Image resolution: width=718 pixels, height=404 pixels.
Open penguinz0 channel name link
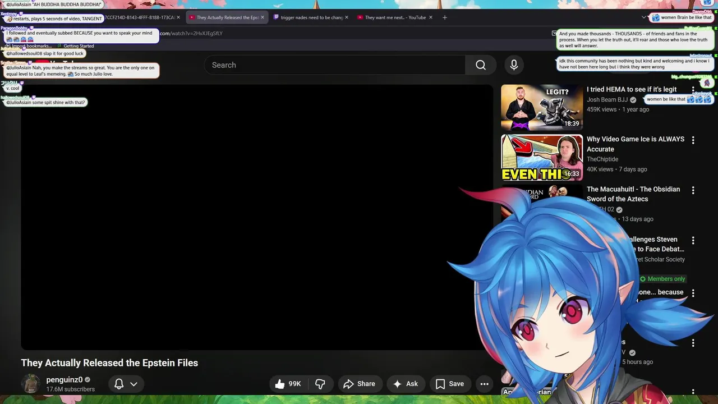click(65, 380)
